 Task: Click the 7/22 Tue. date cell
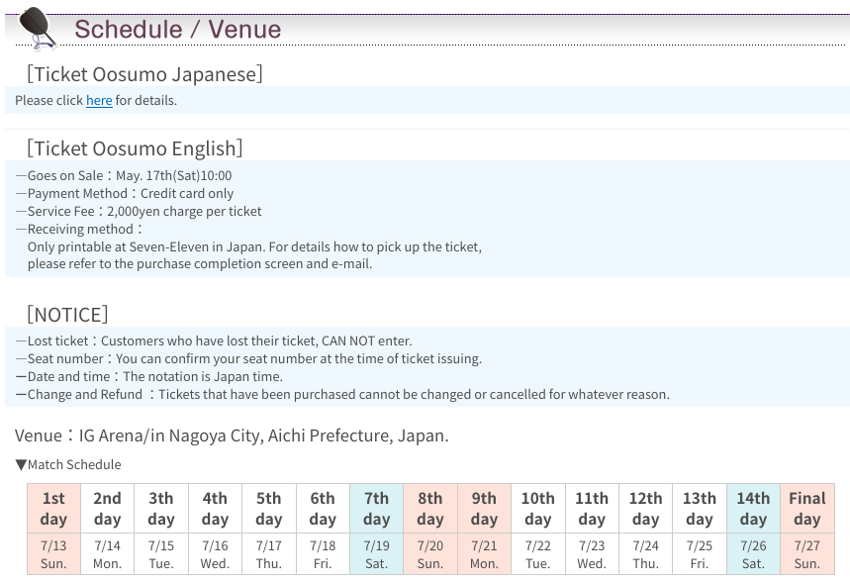pyautogui.click(x=538, y=554)
